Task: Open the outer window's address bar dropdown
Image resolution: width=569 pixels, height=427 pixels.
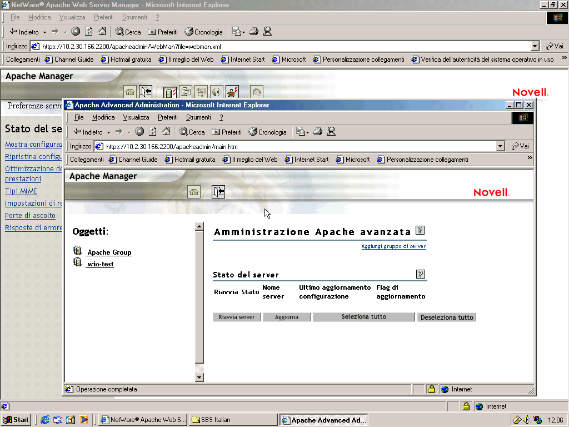Action: tap(535, 46)
